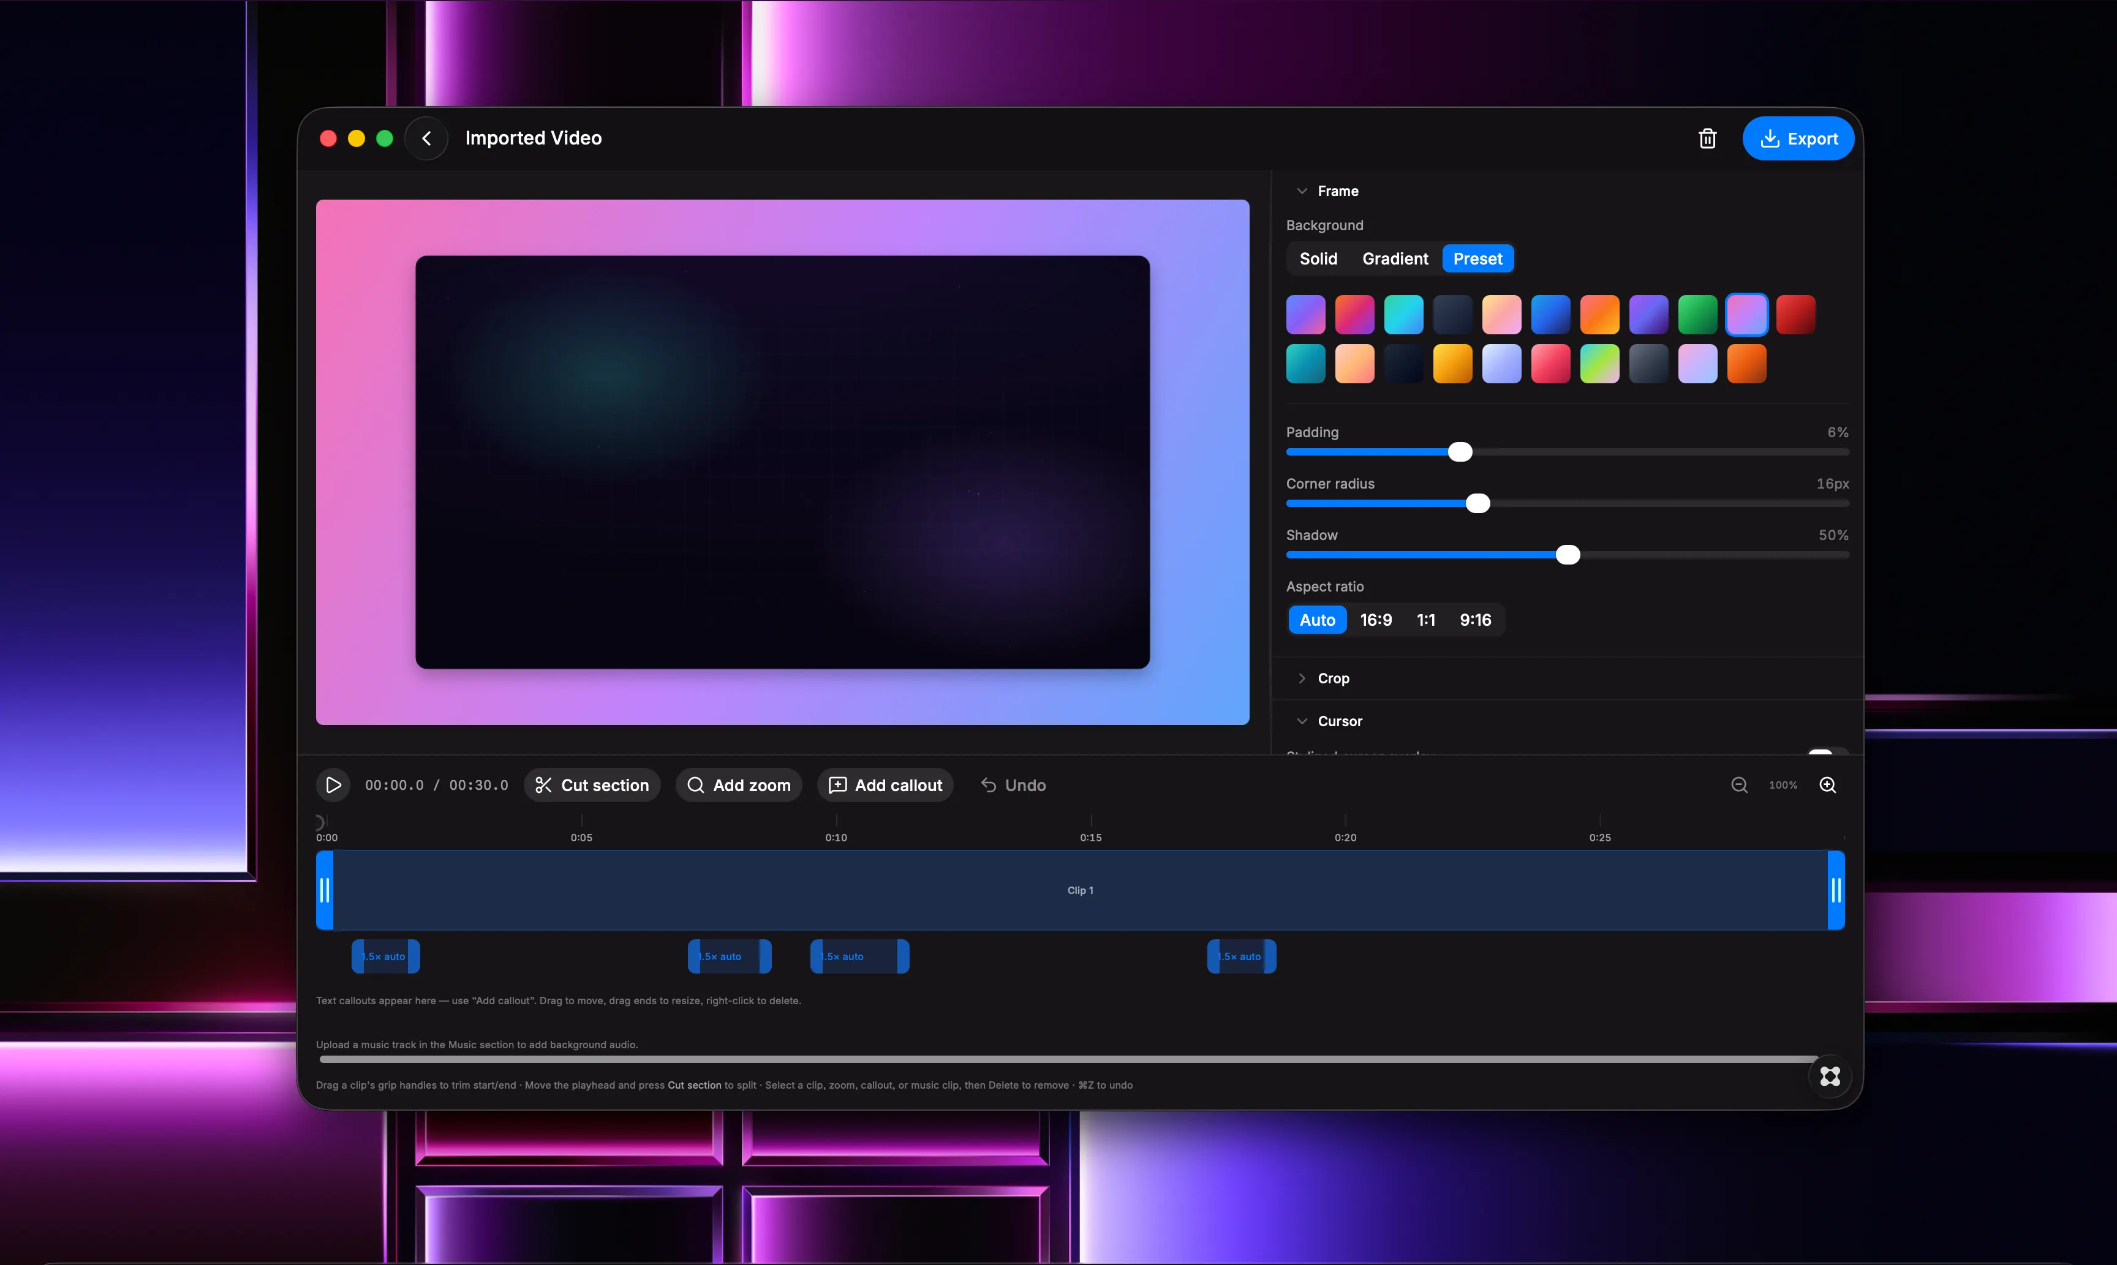Add a callout to the timeline

(x=885, y=785)
